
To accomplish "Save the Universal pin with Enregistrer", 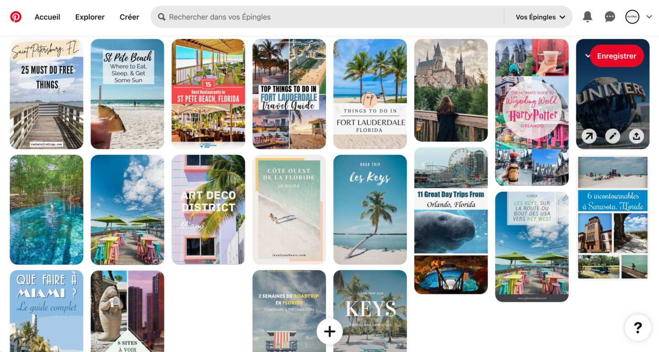I will click(617, 56).
